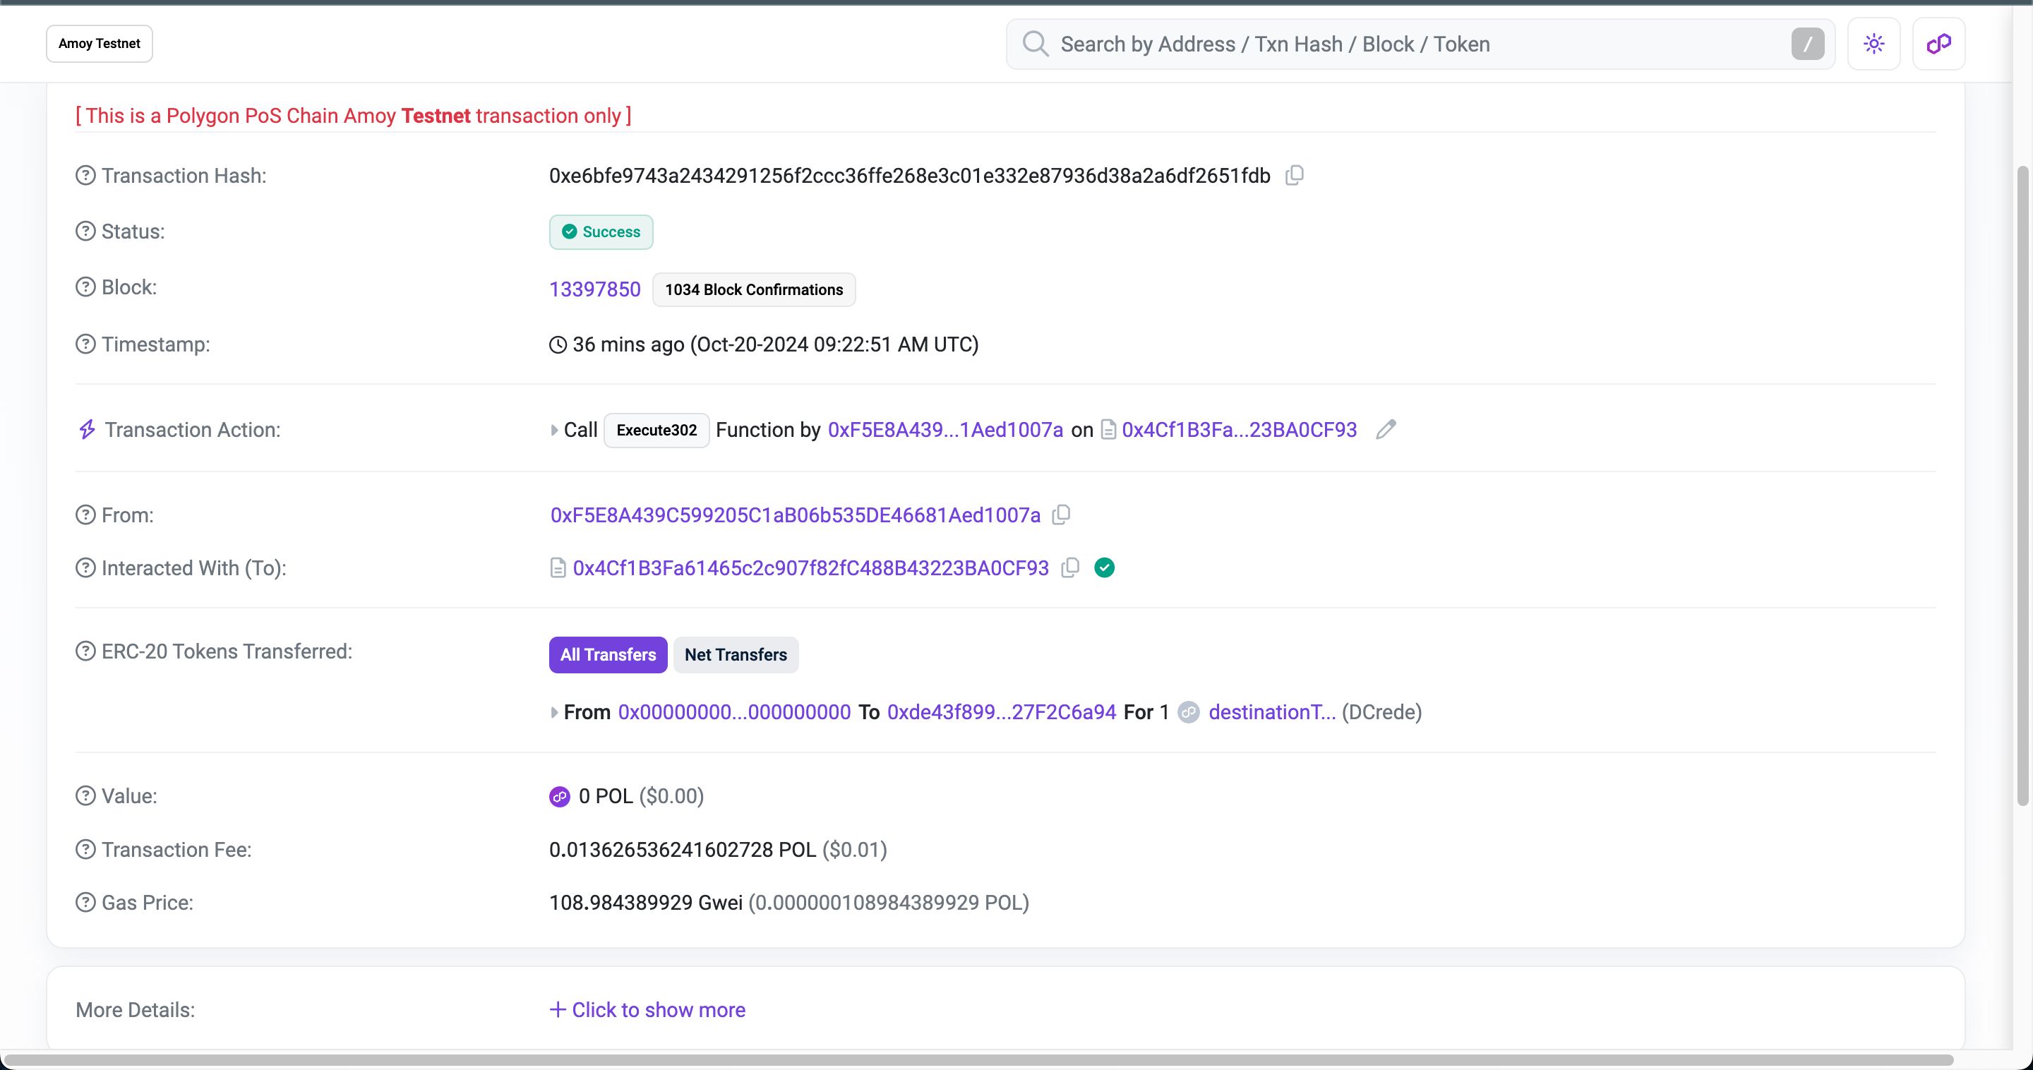
Task: Click help icon next to Timestamp
Action: tap(85, 344)
